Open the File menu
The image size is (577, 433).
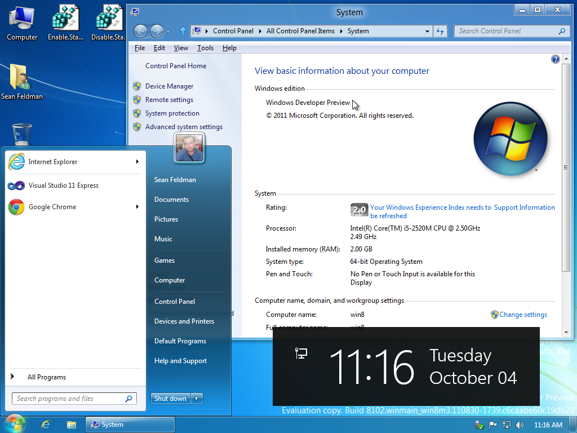tap(140, 48)
